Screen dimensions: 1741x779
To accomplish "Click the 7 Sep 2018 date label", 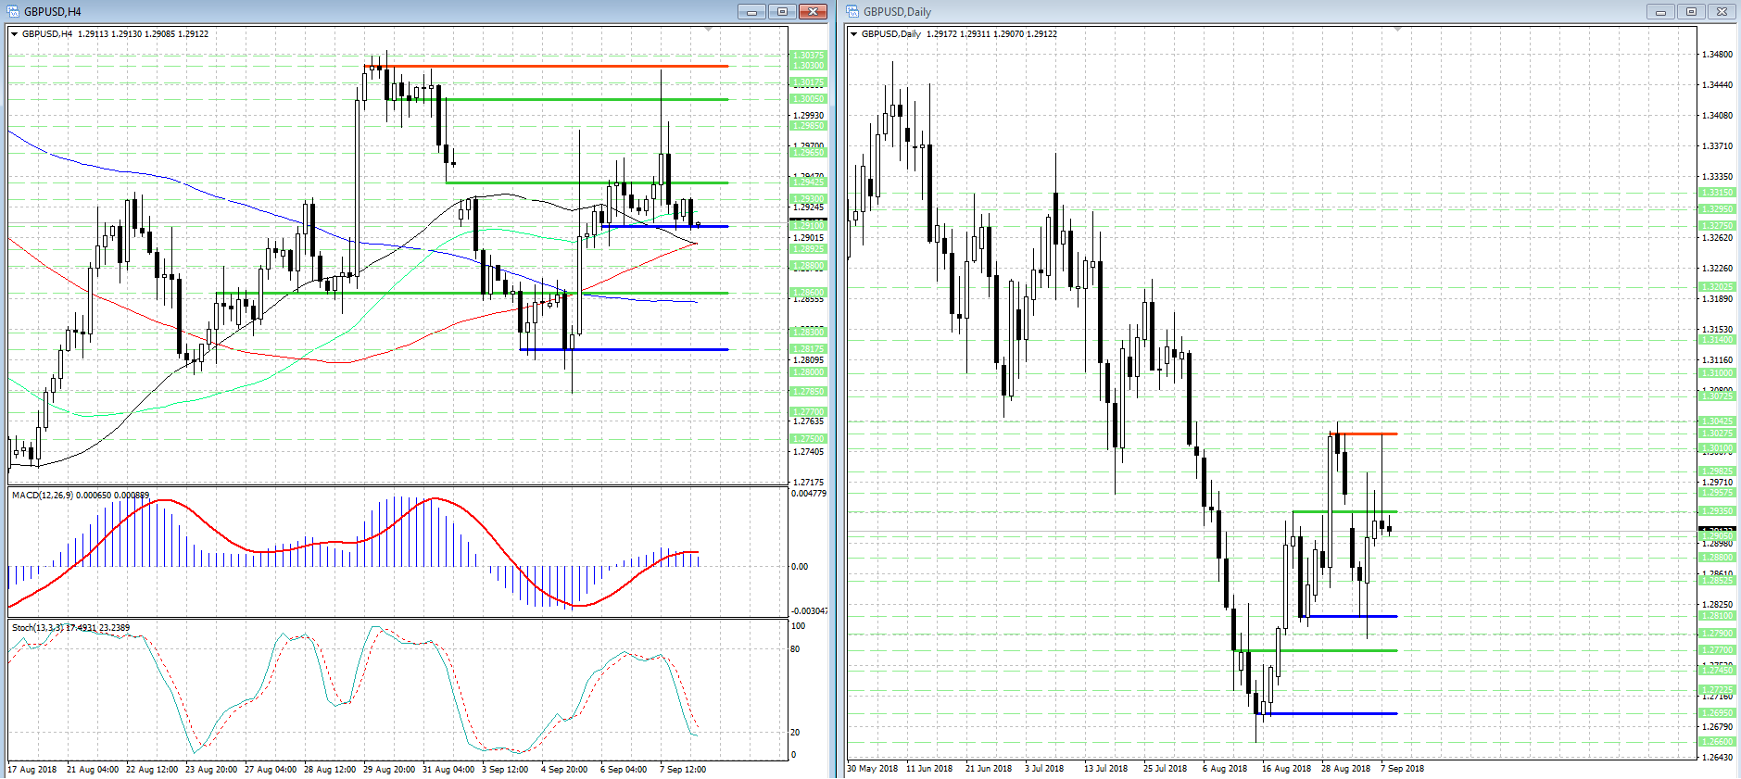I will 1403,769.
